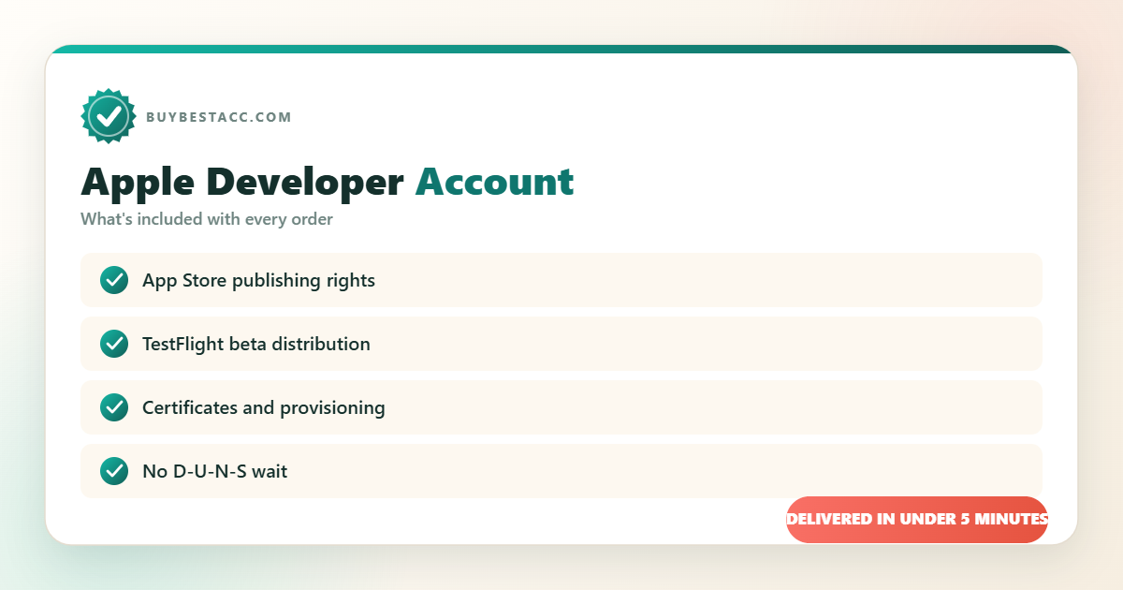Image resolution: width=1123 pixels, height=590 pixels.
Task: Click checkmark icon beside Certificates and provisioning
Action: point(114,407)
